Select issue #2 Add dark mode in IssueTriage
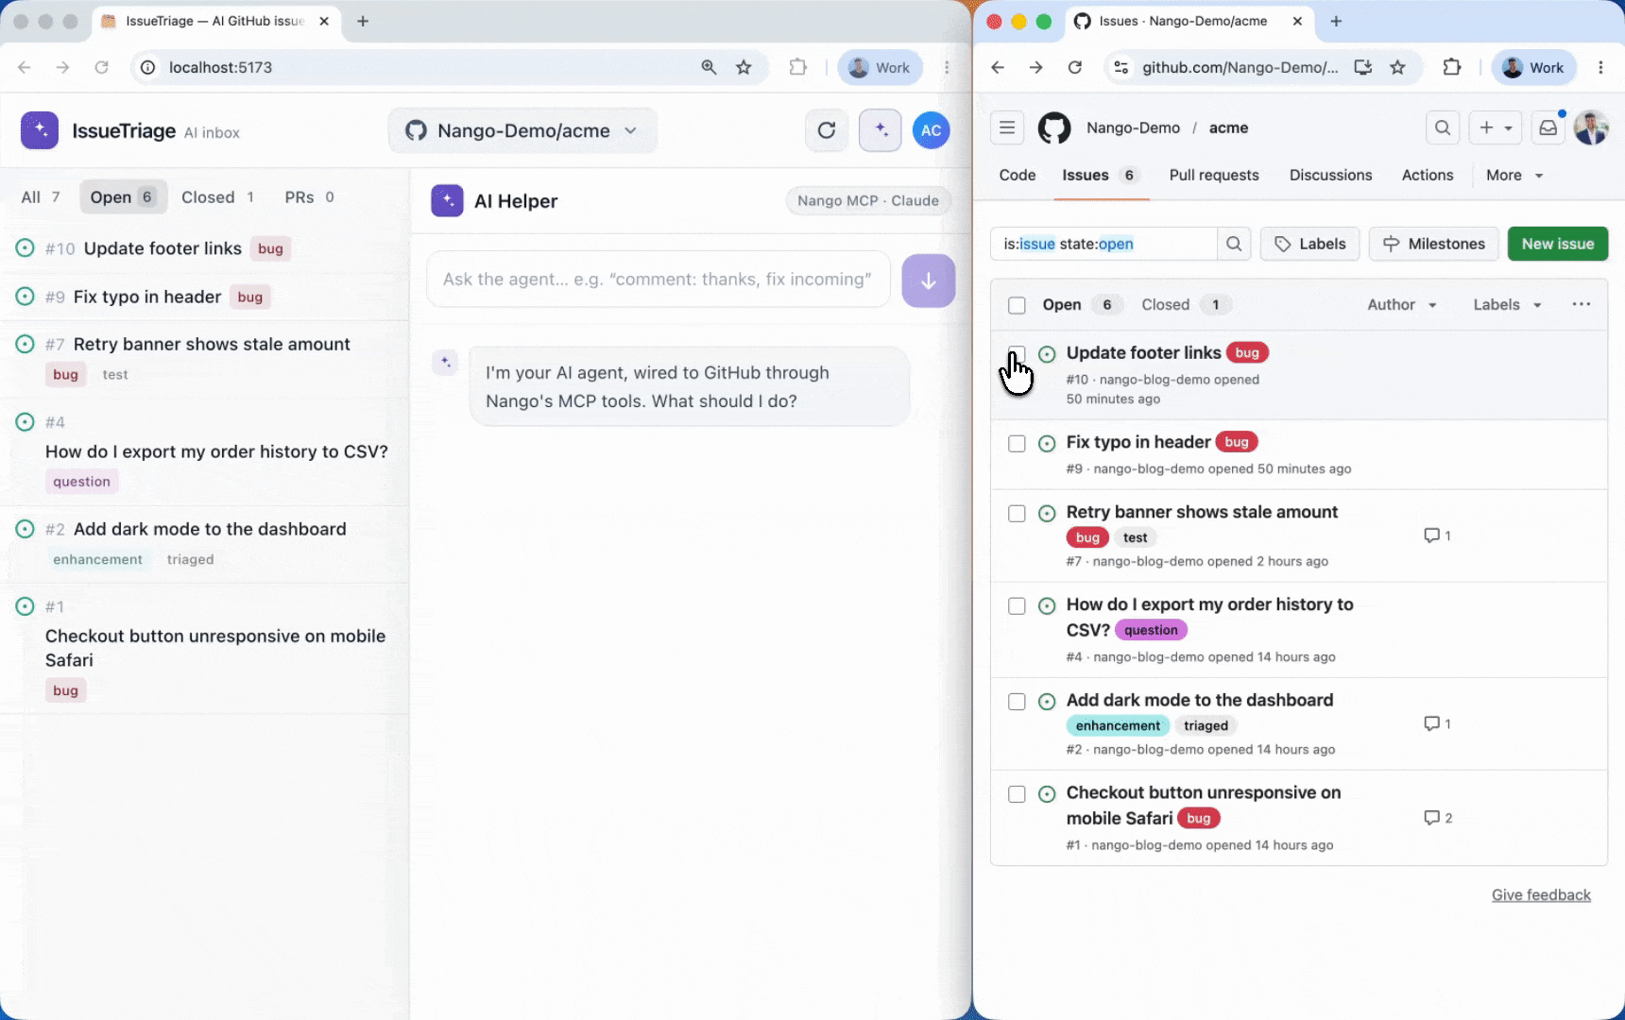The image size is (1625, 1020). coord(204,543)
